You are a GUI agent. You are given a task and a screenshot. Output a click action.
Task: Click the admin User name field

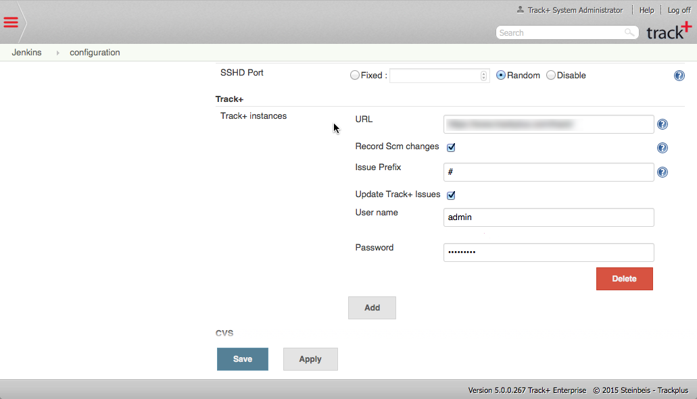pos(548,217)
